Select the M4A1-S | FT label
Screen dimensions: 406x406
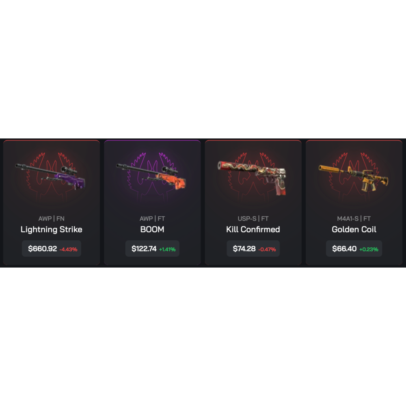(354, 218)
